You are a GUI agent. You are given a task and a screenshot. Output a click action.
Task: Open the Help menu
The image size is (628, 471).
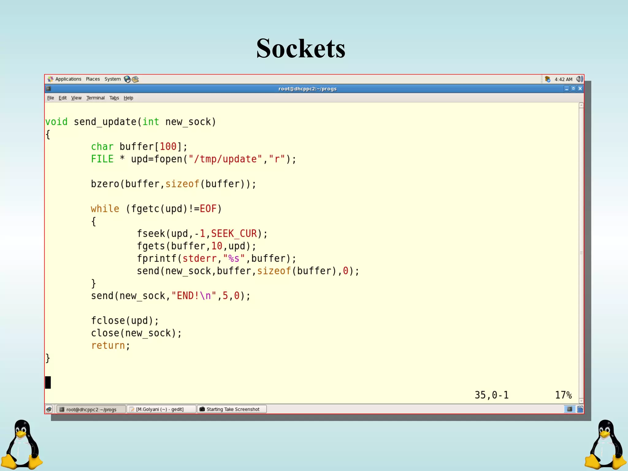tap(128, 98)
